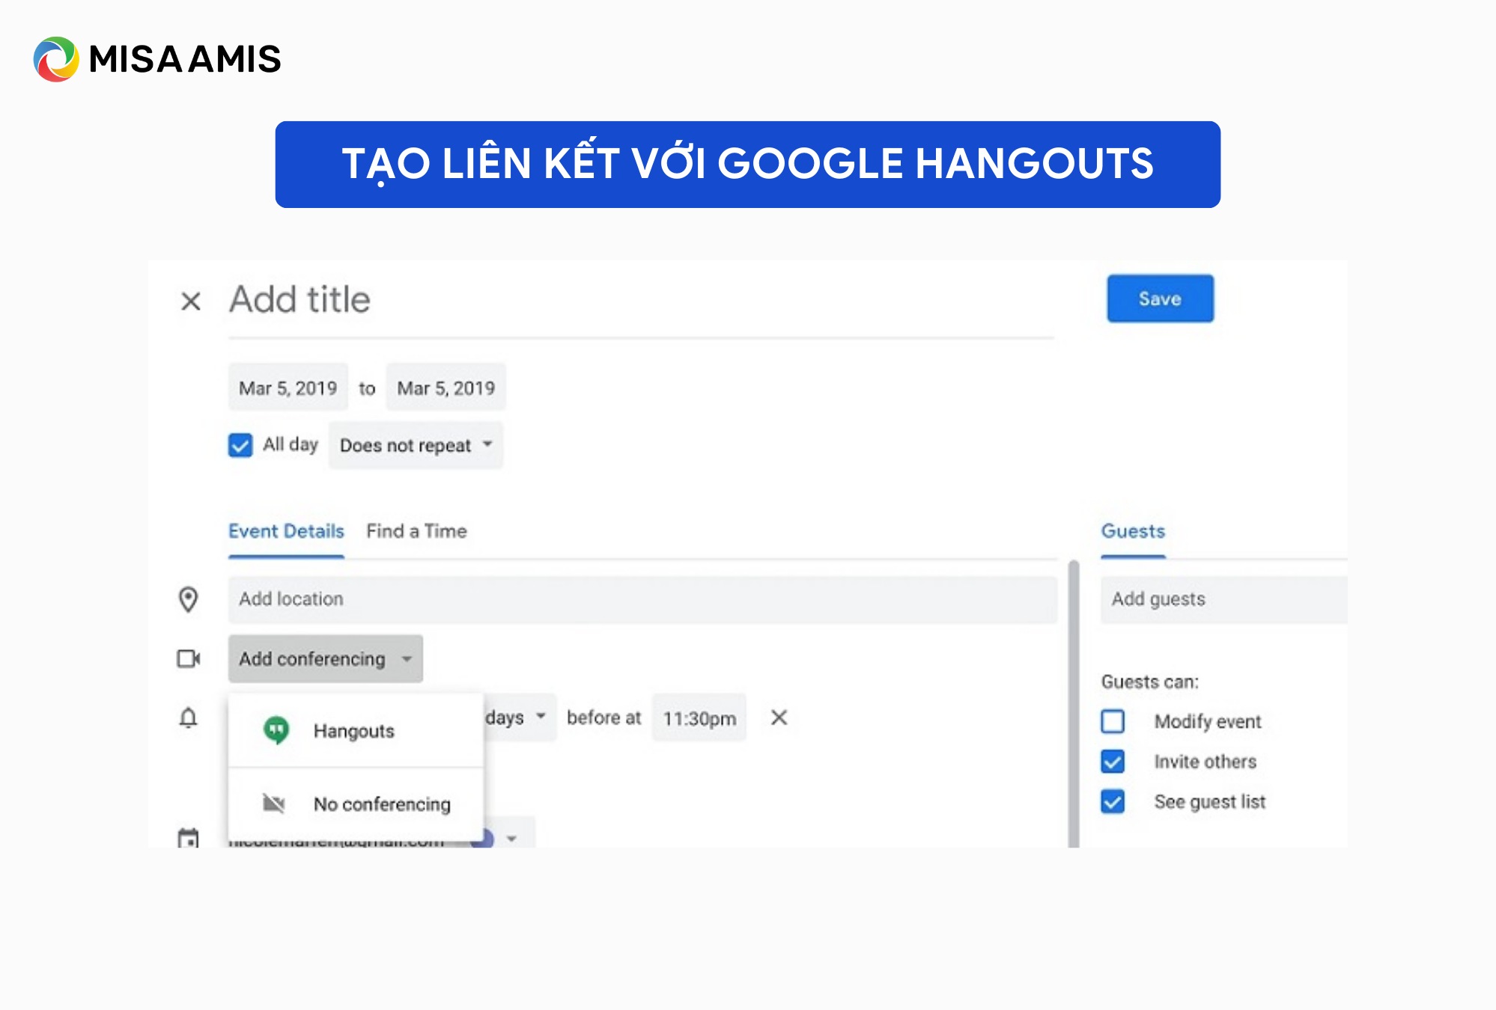1496x1010 pixels.
Task: Click the crossed-out camera No conferencing icon
Action: [x=274, y=804]
